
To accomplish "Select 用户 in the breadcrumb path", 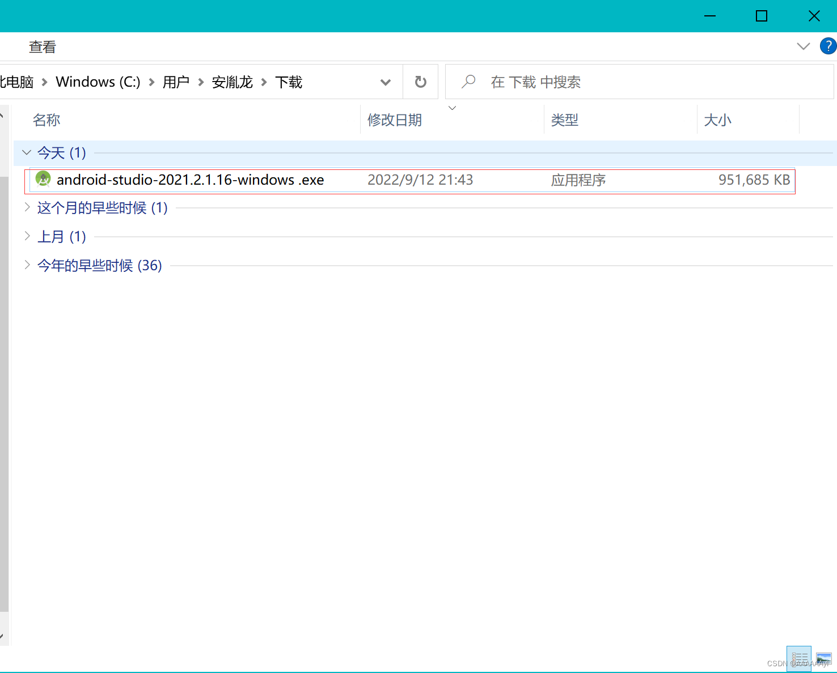I will click(176, 82).
